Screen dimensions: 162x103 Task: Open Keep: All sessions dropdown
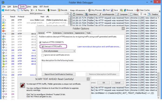[x=79, y=10]
